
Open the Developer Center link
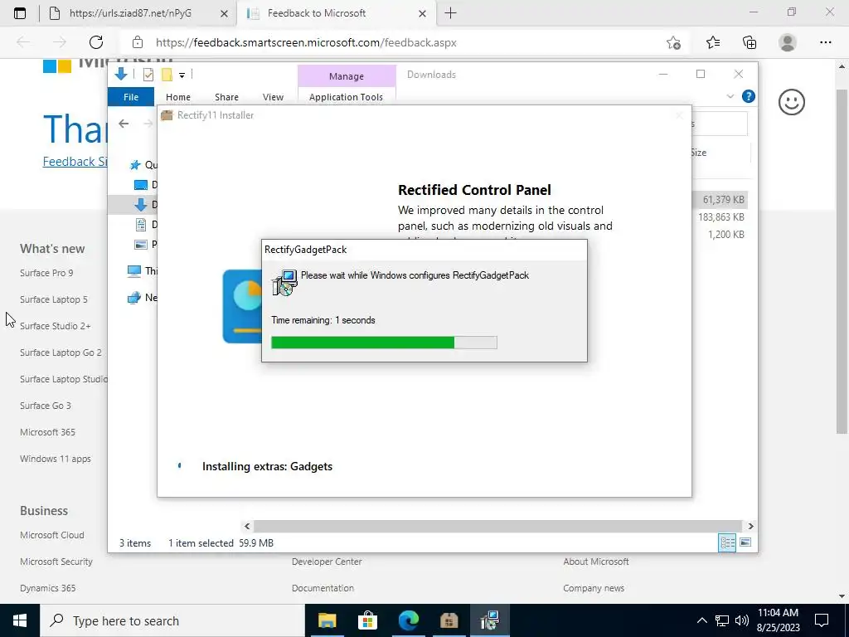coord(327,562)
